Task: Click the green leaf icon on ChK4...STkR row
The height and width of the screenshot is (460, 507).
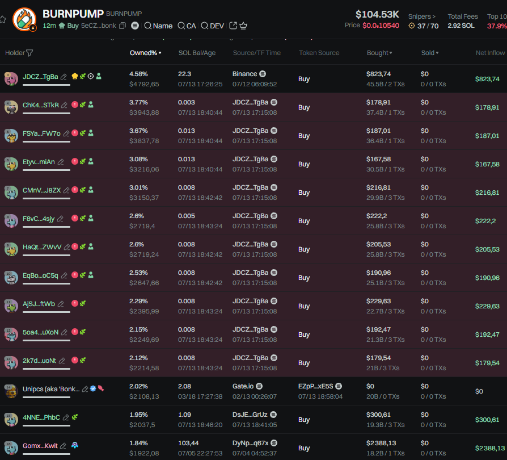Action: [83, 104]
